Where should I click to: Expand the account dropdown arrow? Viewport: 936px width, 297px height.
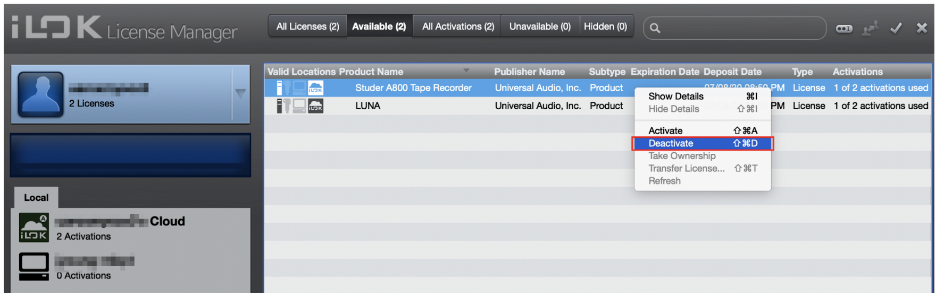click(x=240, y=93)
